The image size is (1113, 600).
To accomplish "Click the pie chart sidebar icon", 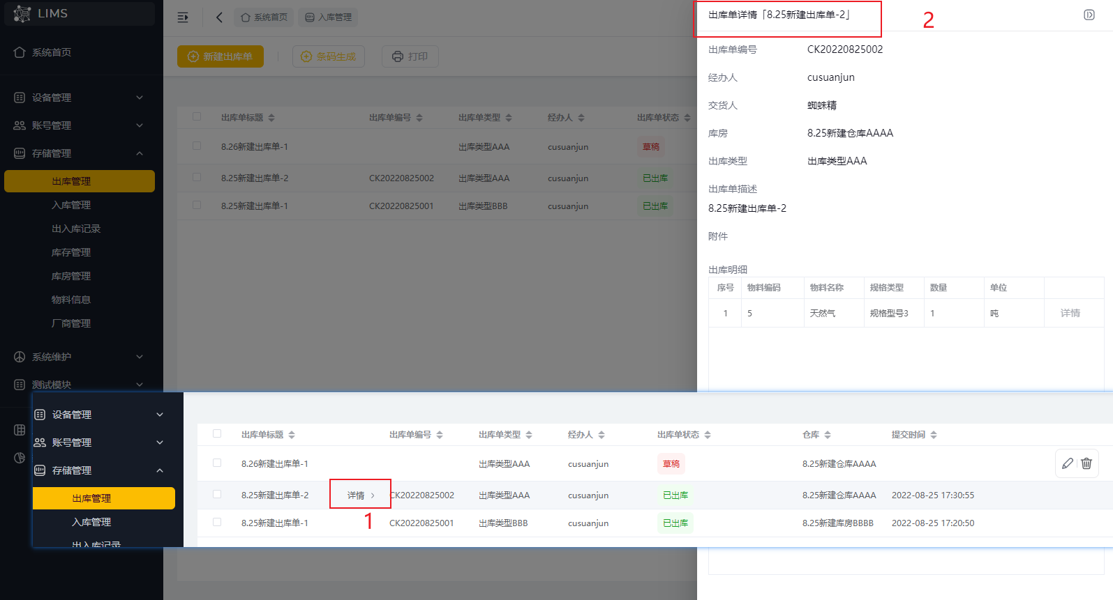I will click(20, 458).
